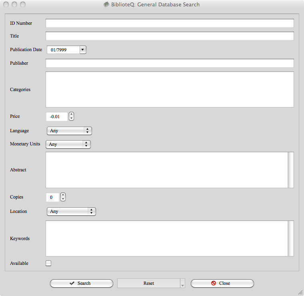Click the Copies value field
304x296 pixels.
point(52,197)
